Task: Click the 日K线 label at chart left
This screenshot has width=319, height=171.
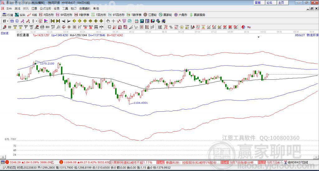Action: point(5,33)
